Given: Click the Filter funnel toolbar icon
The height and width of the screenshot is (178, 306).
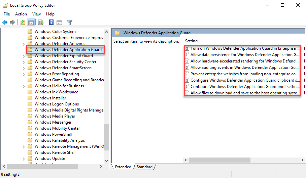Looking at the screenshot, I should [70, 23].
